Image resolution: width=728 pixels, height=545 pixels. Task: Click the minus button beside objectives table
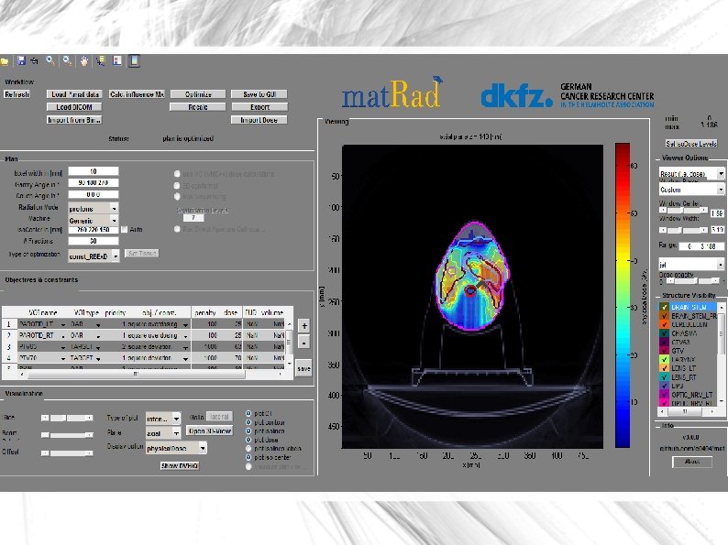pyautogui.click(x=304, y=343)
